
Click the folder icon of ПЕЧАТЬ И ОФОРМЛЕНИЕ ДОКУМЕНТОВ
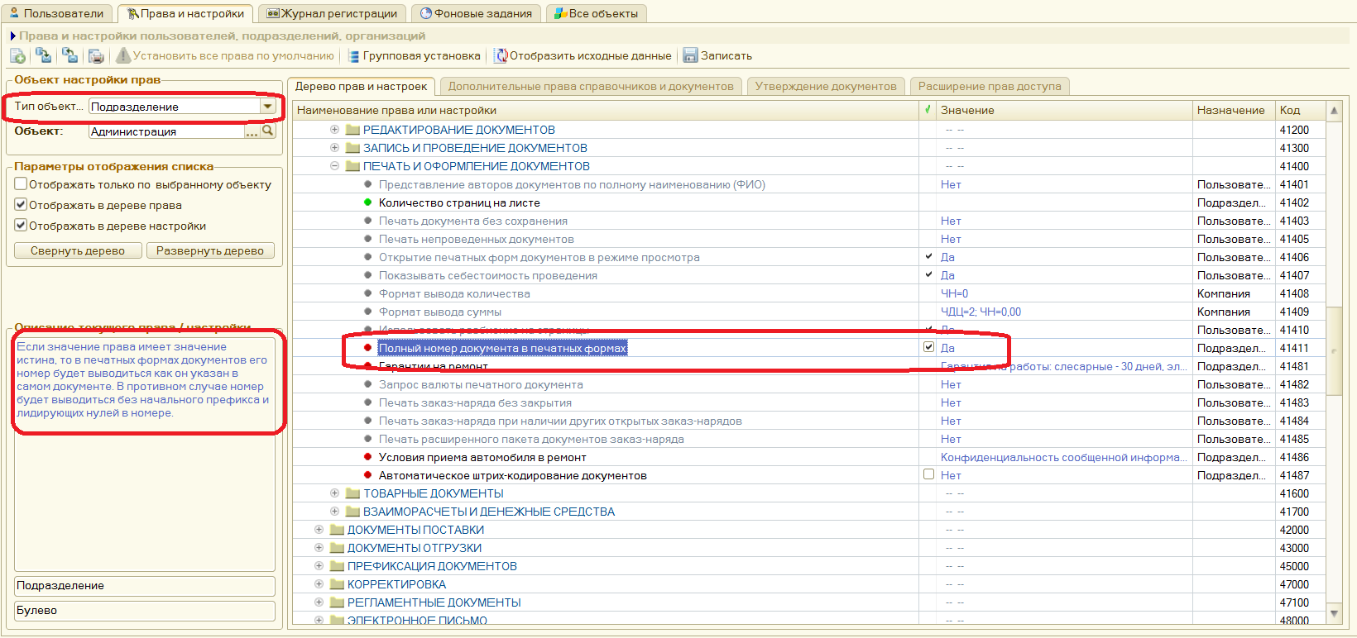point(352,166)
